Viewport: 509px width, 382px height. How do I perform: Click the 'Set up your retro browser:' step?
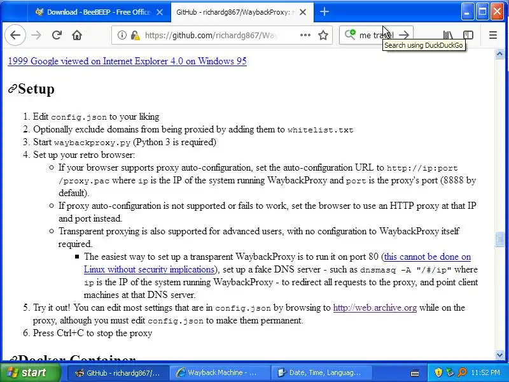pos(84,155)
